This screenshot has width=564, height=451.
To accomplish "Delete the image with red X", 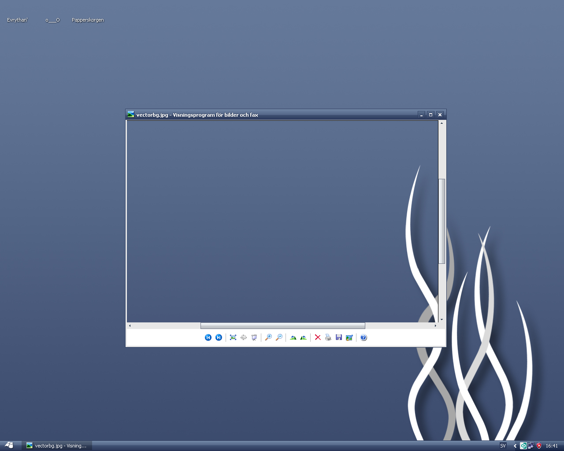I will [318, 337].
